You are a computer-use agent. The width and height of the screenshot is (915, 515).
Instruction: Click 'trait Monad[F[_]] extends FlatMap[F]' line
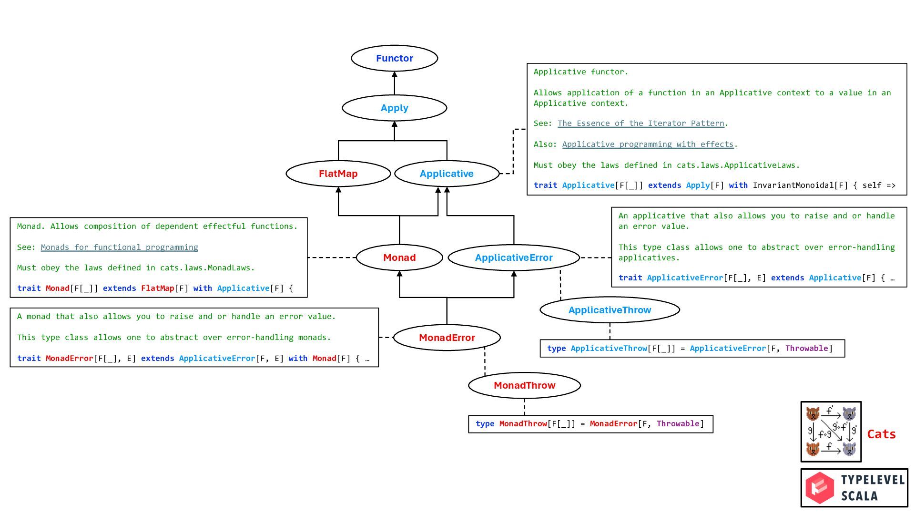[155, 288]
